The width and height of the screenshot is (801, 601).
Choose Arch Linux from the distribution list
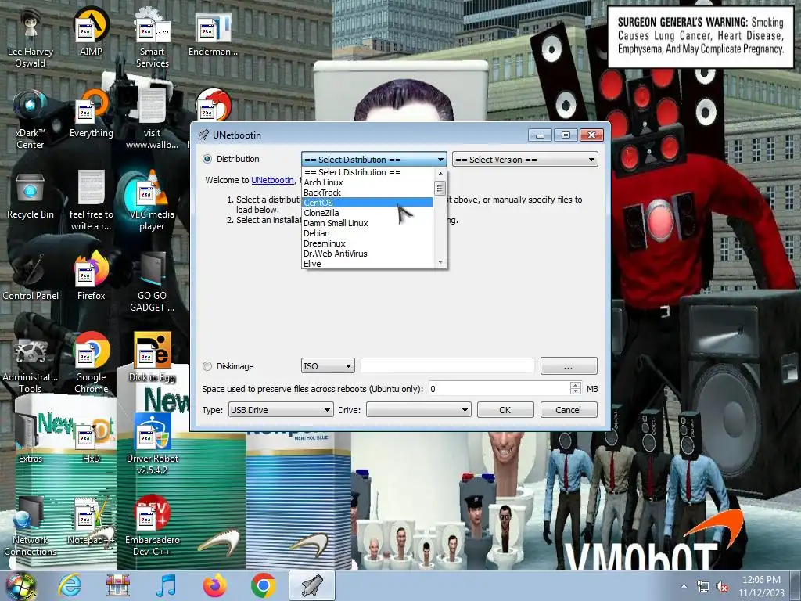368,182
